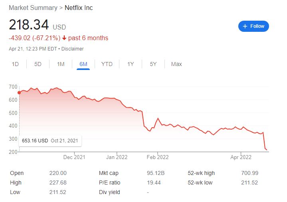Click the 653.16 USD chart tooltip
This screenshot has height=202, width=287.
tap(50, 141)
